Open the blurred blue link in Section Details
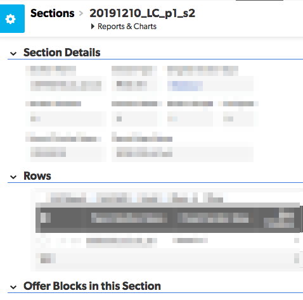The width and height of the screenshot is (303, 300). tap(185, 86)
